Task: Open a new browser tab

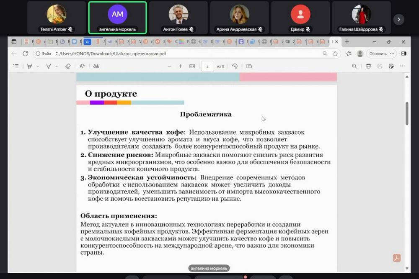Action: pyautogui.click(x=347, y=42)
